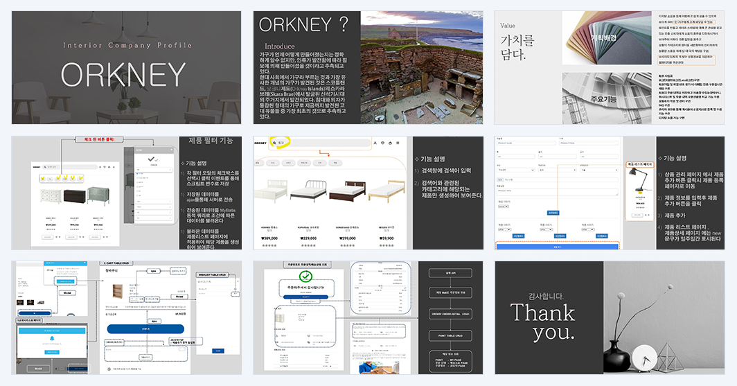Click the 'ORDER/ORDER-DETAIL CRUD' flow box
This screenshot has width=737, height=386.
click(450, 314)
